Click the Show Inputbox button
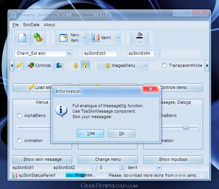 [x=173, y=159]
